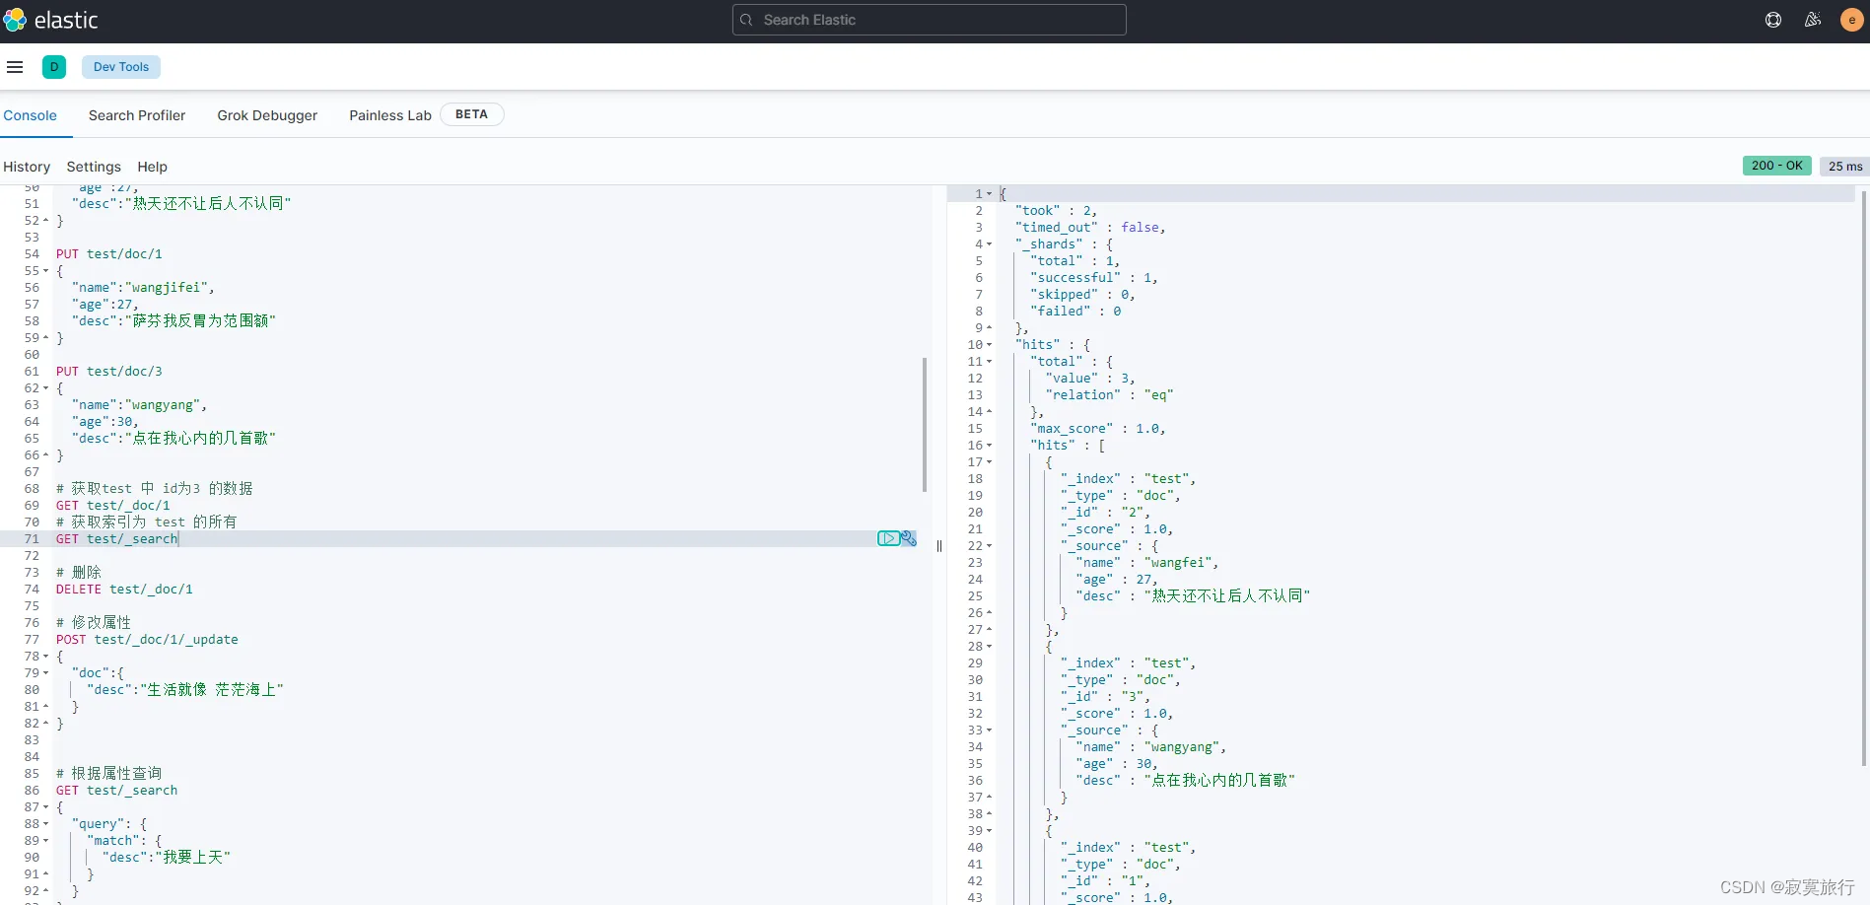Click the "desc":"我要上天" query line
Screen dimensions: 1870x905
[x=167, y=858]
